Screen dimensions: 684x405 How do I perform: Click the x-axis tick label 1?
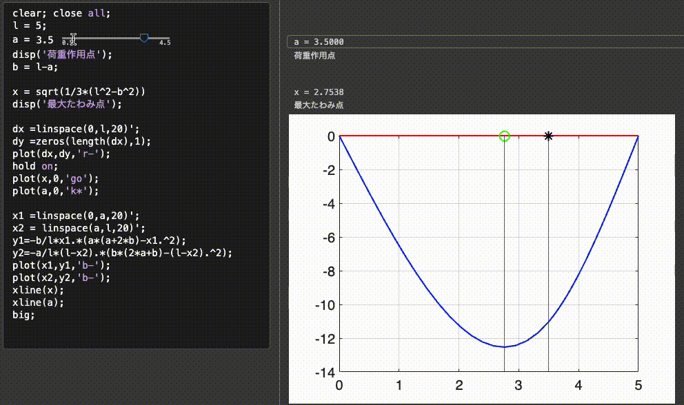coord(399,386)
